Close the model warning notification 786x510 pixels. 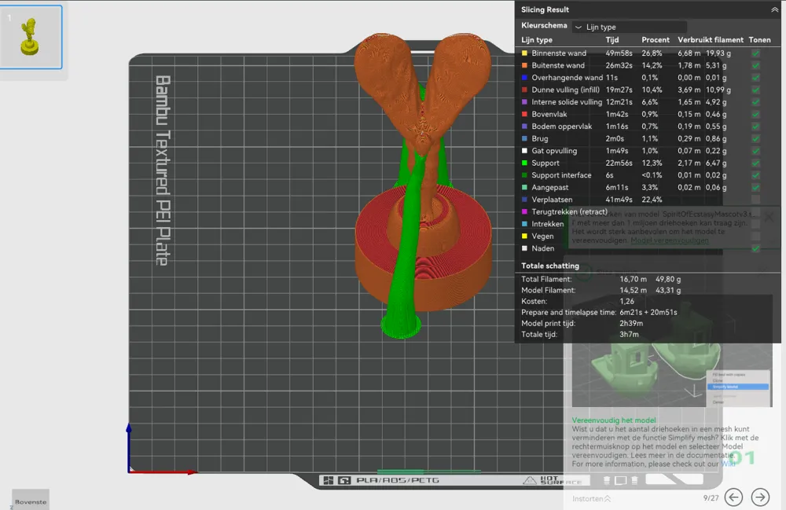(769, 217)
